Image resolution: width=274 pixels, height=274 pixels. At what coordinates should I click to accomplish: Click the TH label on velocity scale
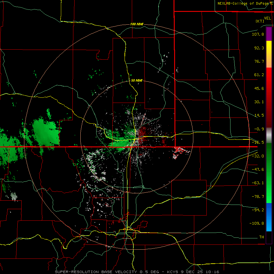point(262,237)
